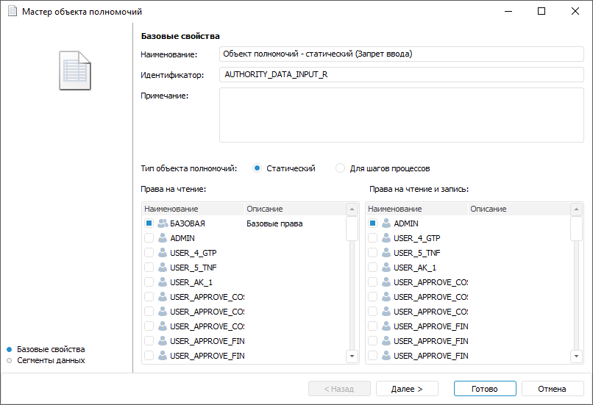Uncheck БАЗОВАЯ checkbox in read rights
The height and width of the screenshot is (405, 593).
tap(149, 223)
